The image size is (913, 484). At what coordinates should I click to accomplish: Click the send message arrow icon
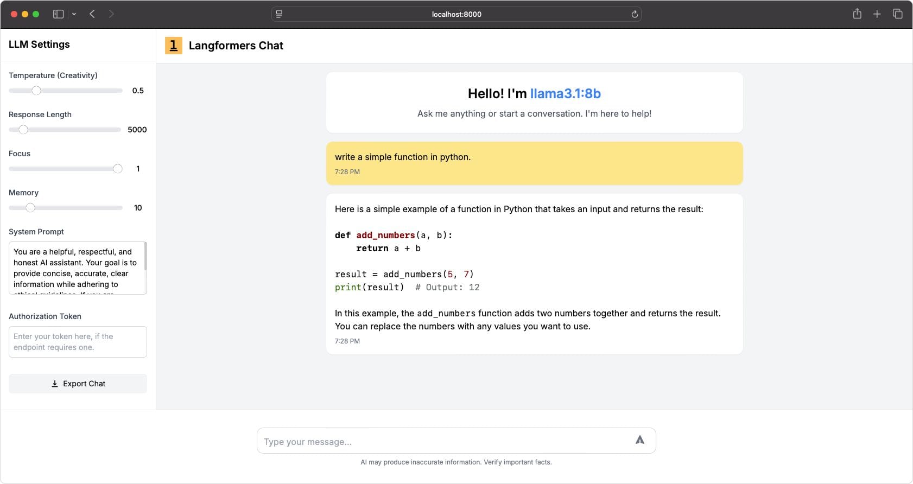640,440
